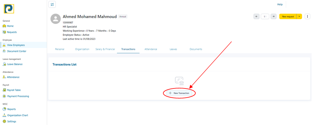
Task: Click the Reports pie chart icon
Action: (4, 109)
